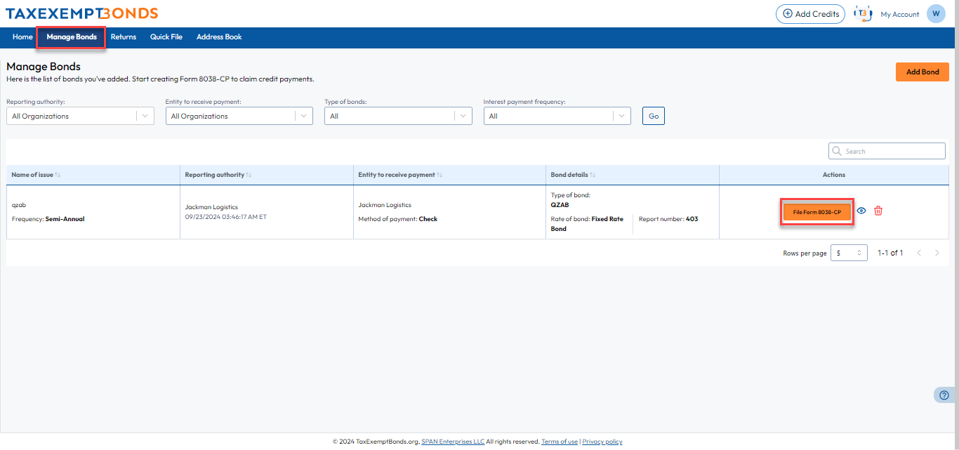
Task: Click the TaxExemptBonds logo
Action: [x=81, y=13]
